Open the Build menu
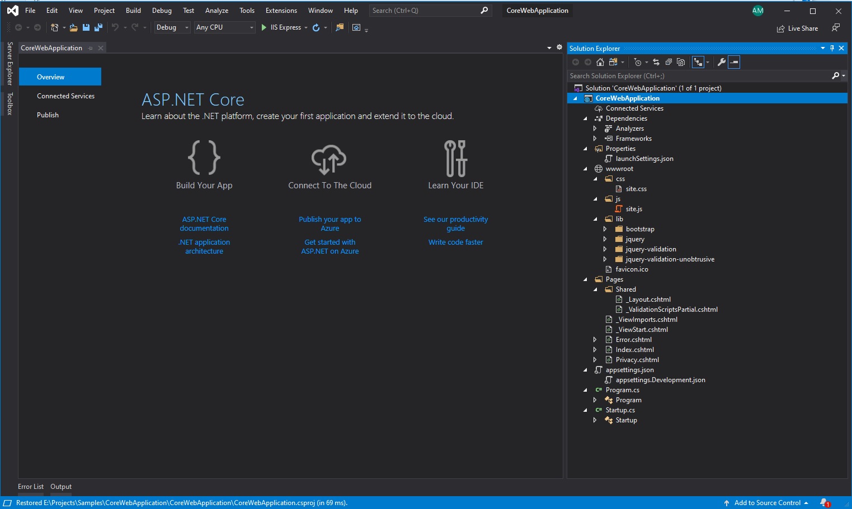The height and width of the screenshot is (509, 852). [133, 11]
